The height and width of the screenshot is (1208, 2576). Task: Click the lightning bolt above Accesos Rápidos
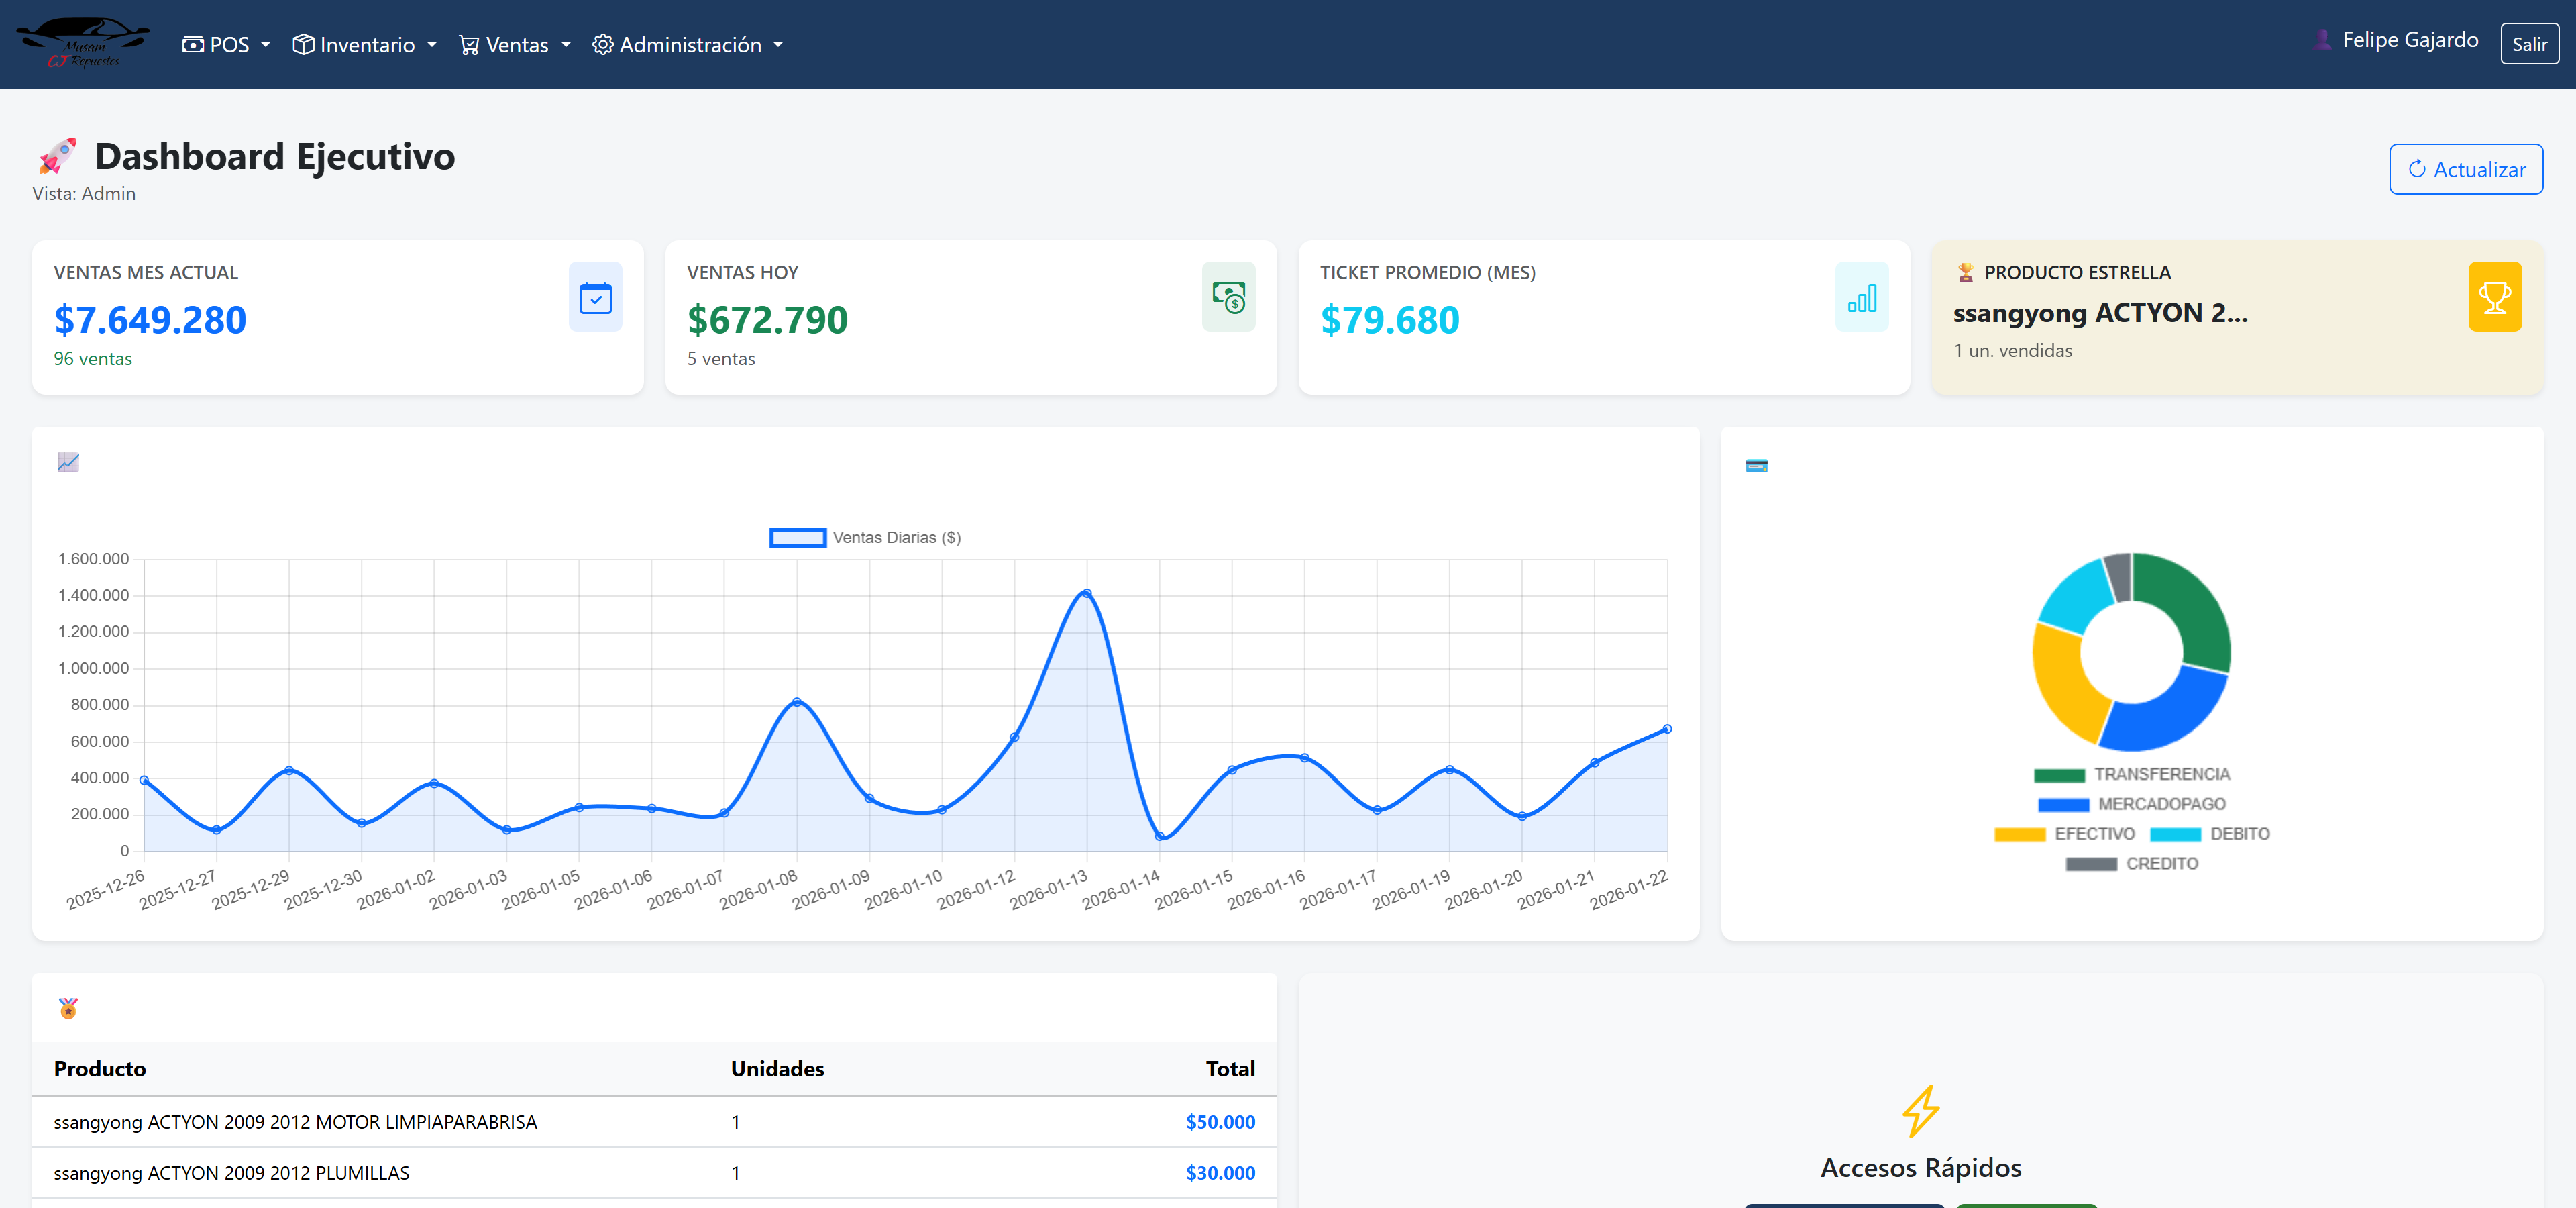click(1920, 1111)
